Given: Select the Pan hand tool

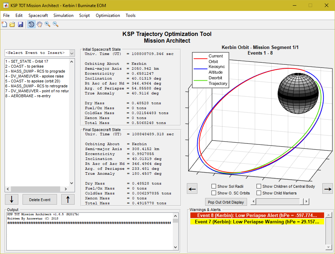Looking at the screenshot, I should click(39, 24).
